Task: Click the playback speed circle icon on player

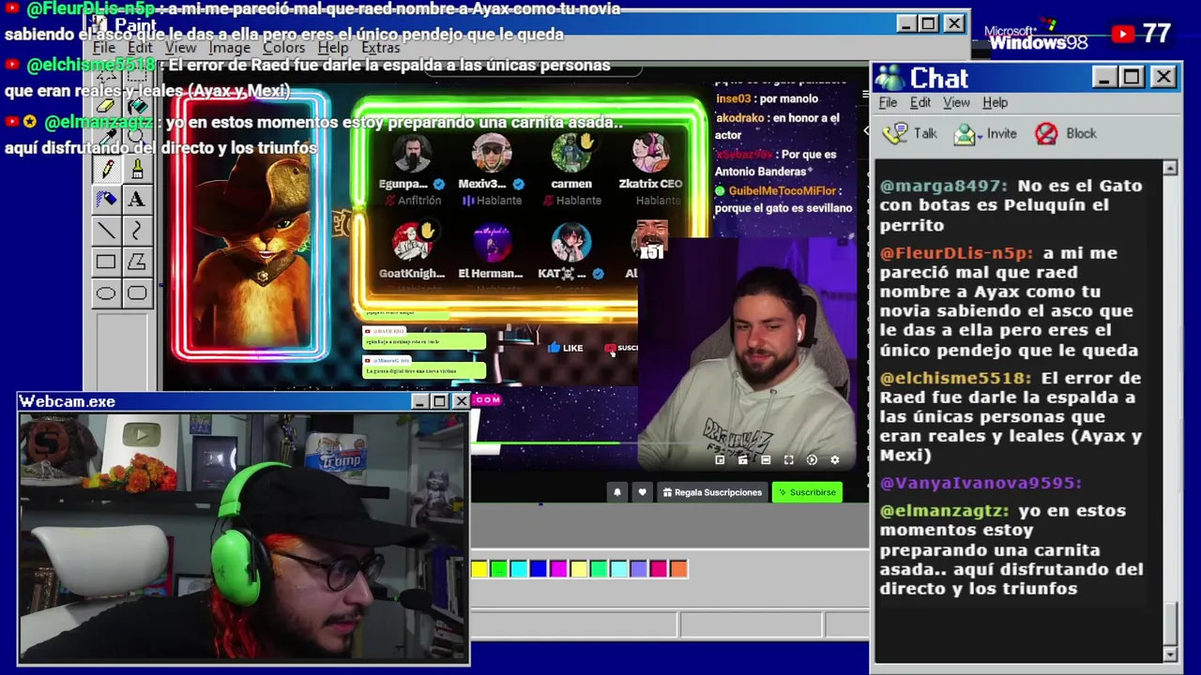Action: click(812, 460)
